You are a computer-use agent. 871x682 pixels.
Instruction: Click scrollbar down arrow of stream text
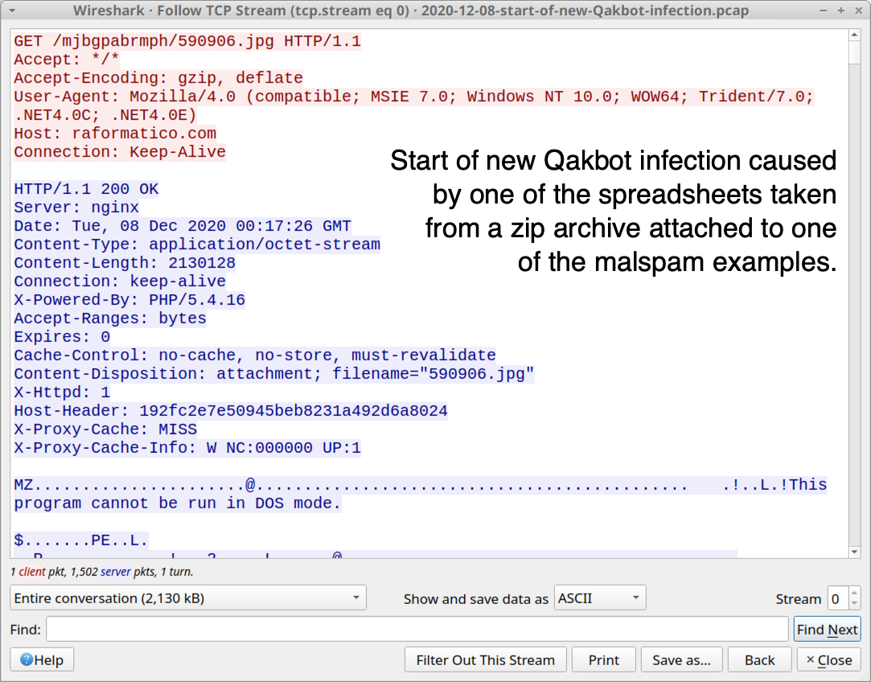pos(854,552)
